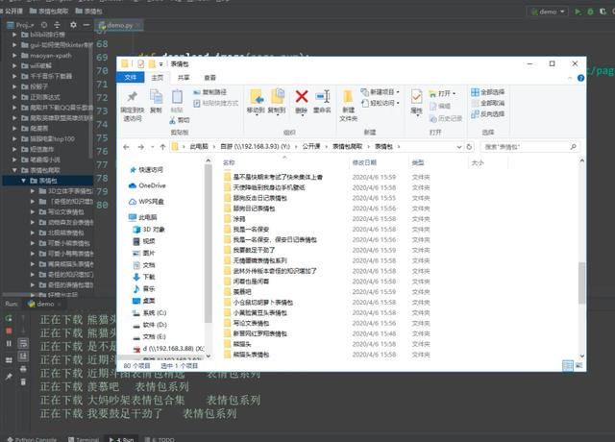Click the Explorer Back arrow
This screenshot has height=442, width=615.
click(126, 147)
